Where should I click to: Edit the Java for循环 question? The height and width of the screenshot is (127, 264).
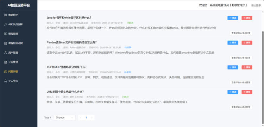[x=233, y=18]
